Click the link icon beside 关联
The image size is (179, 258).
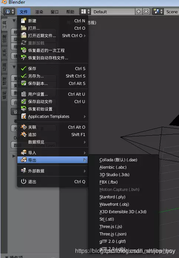point(23,127)
